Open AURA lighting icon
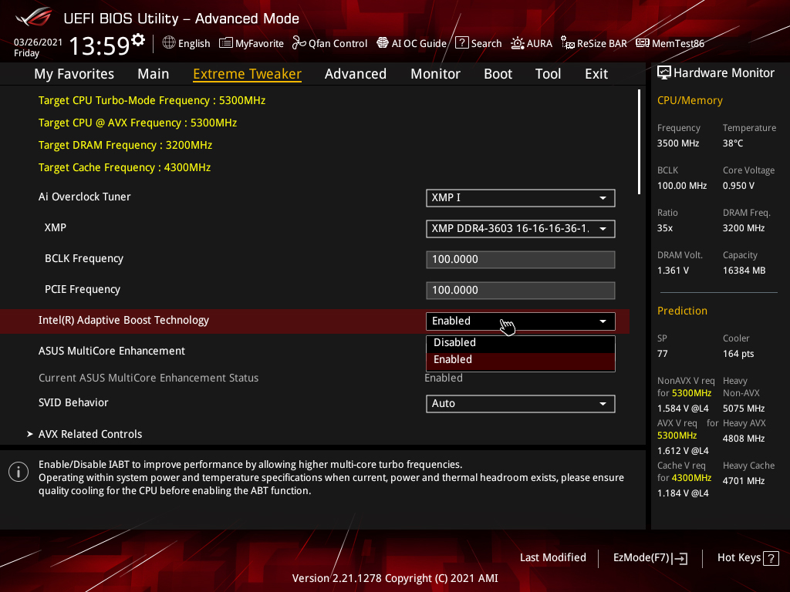 (518, 43)
